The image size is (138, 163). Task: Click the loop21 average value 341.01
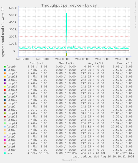pyautogui.click(x=86, y=113)
